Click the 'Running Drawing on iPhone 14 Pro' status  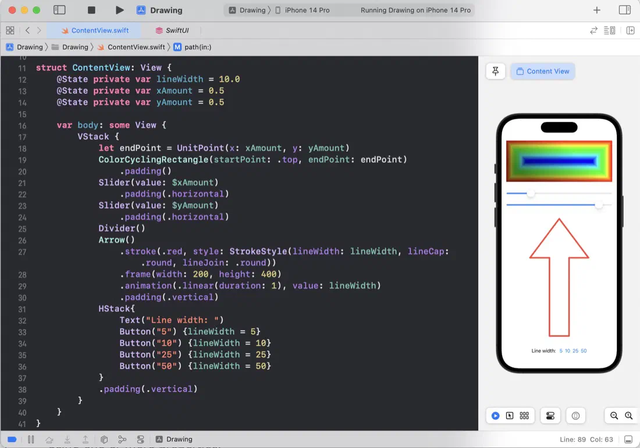point(415,10)
